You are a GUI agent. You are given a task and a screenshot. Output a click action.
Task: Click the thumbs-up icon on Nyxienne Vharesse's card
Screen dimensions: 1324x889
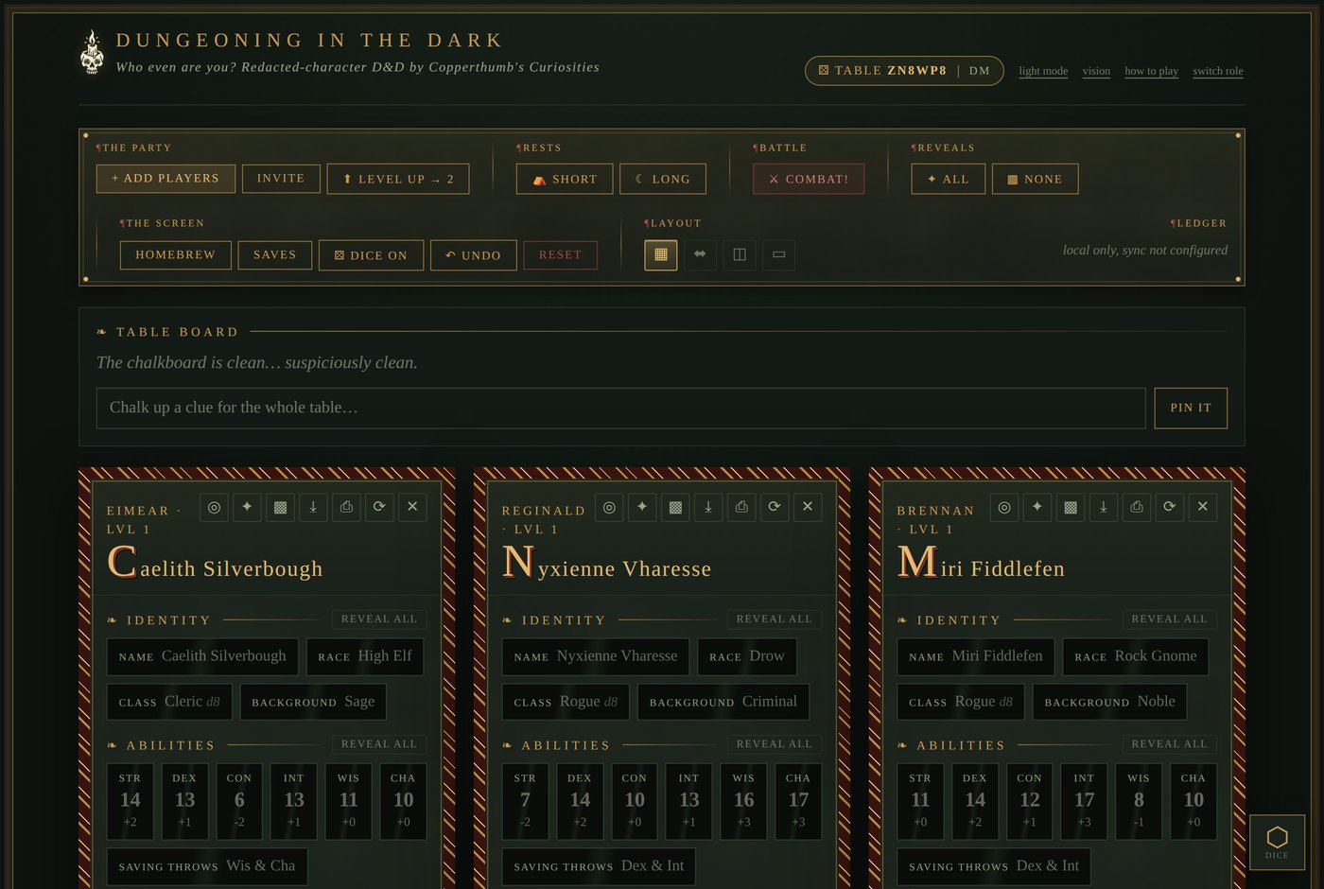tap(741, 507)
